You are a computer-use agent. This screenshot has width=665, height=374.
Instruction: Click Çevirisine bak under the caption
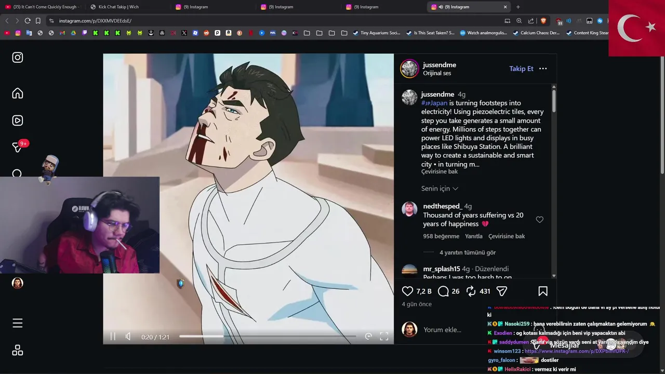tap(440, 172)
